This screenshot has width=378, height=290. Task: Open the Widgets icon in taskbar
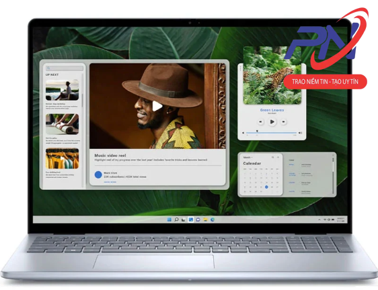[191, 220]
